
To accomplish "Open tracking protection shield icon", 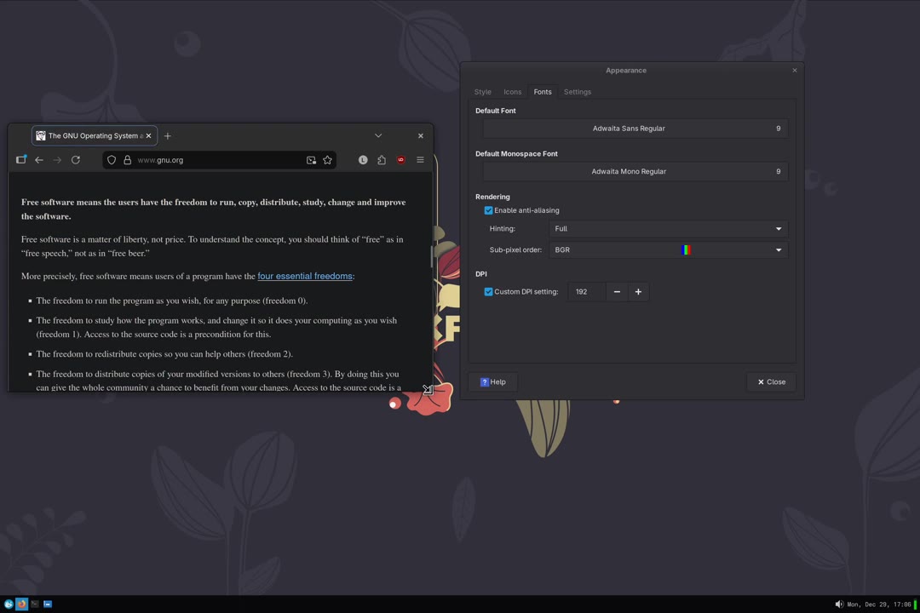I will click(112, 159).
